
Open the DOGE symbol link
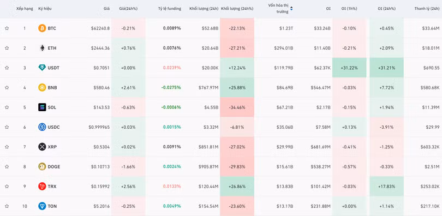[x=54, y=167]
